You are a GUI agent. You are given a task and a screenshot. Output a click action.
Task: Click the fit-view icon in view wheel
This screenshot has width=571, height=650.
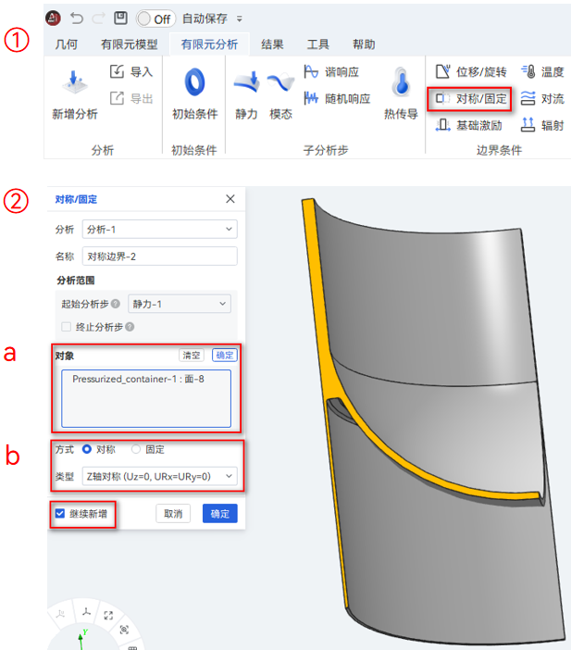pos(108,616)
